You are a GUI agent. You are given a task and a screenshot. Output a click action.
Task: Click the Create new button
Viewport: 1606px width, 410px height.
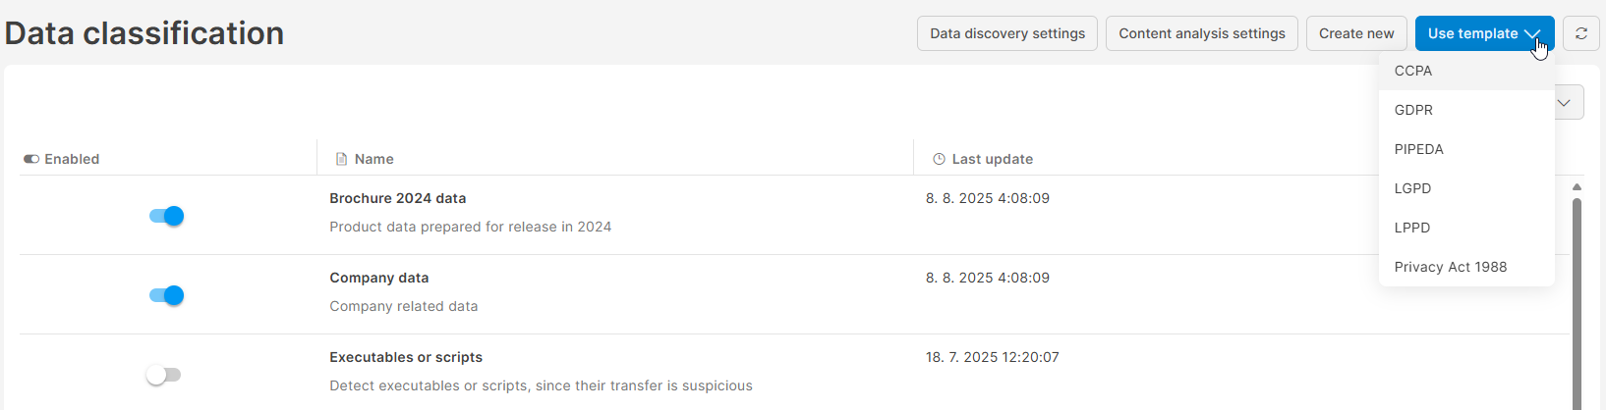coord(1356,33)
